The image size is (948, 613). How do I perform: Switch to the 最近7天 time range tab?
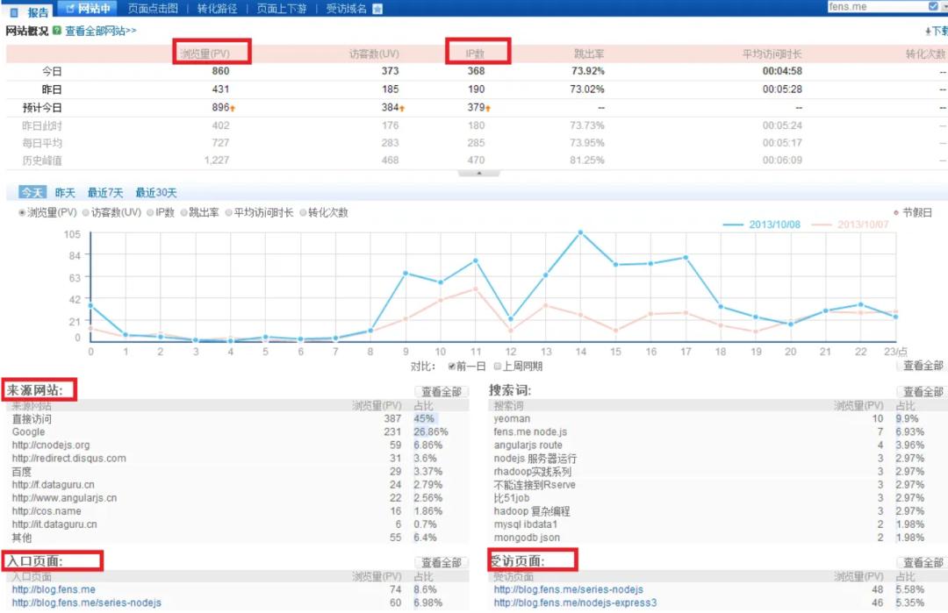pyautogui.click(x=104, y=193)
